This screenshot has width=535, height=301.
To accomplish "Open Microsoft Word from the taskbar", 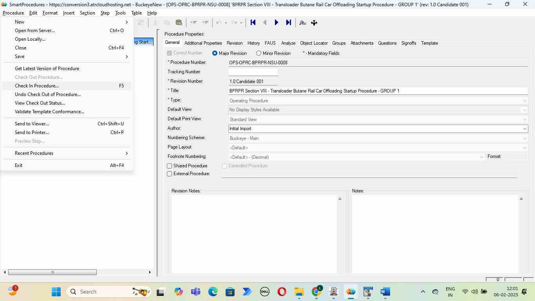I will point(385,292).
